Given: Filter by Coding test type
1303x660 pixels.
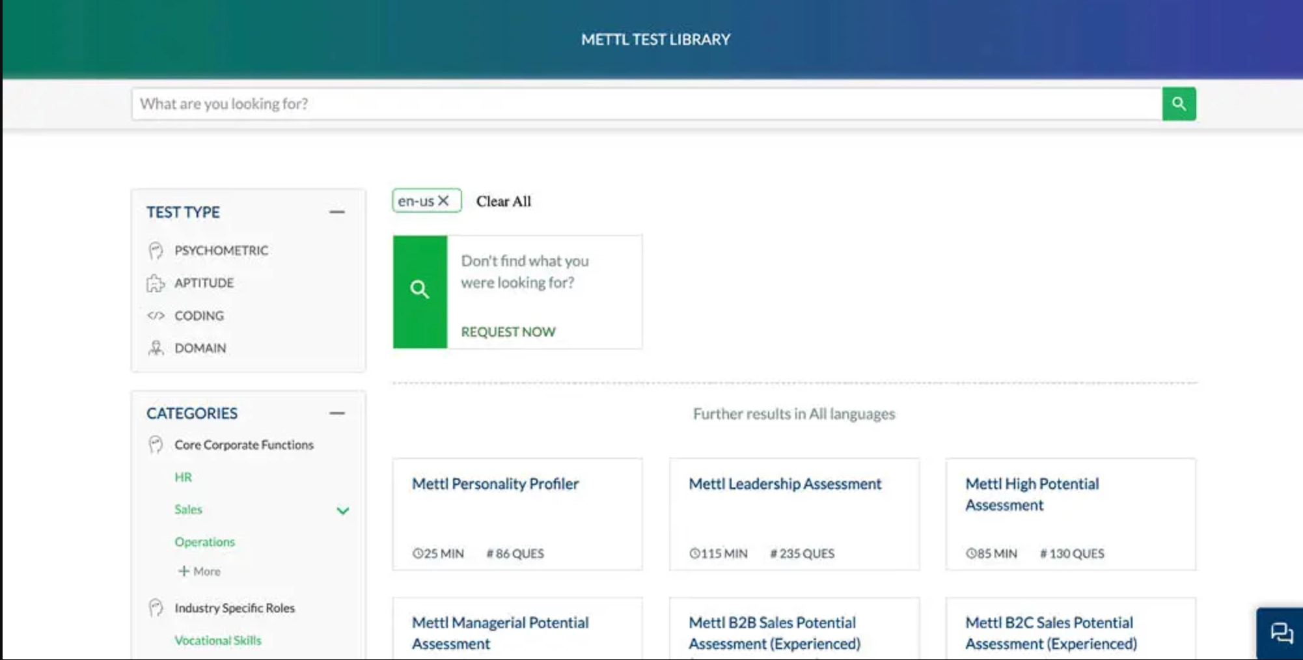Looking at the screenshot, I should pos(199,316).
